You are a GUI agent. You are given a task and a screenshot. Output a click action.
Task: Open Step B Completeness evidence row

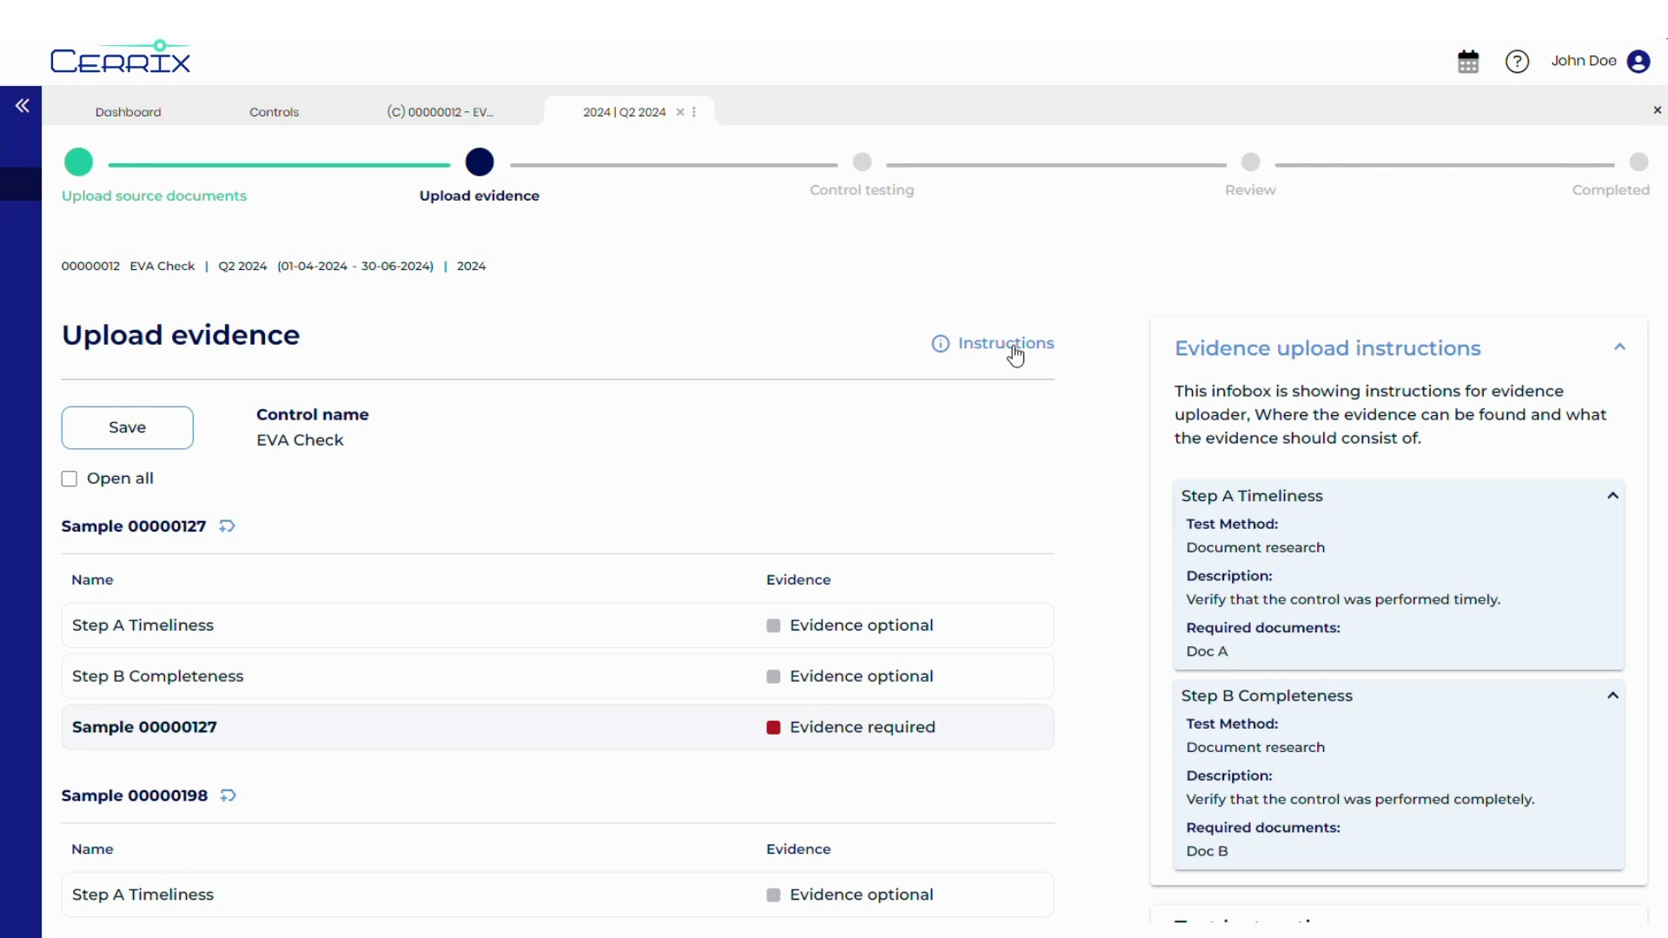point(557,677)
